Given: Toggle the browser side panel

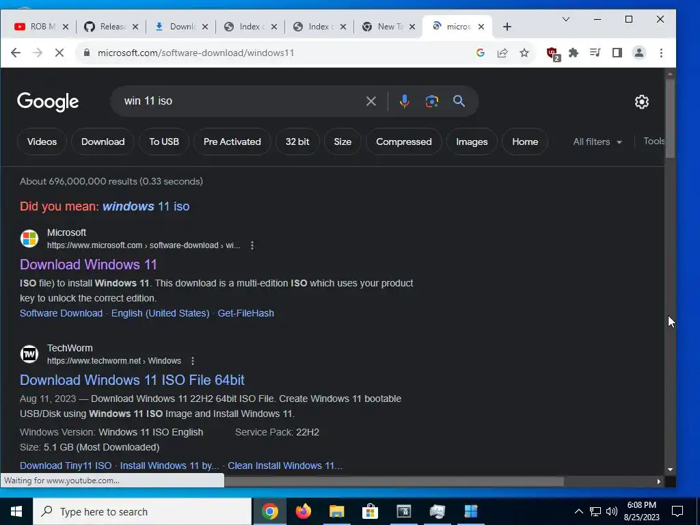Looking at the screenshot, I should tap(617, 53).
